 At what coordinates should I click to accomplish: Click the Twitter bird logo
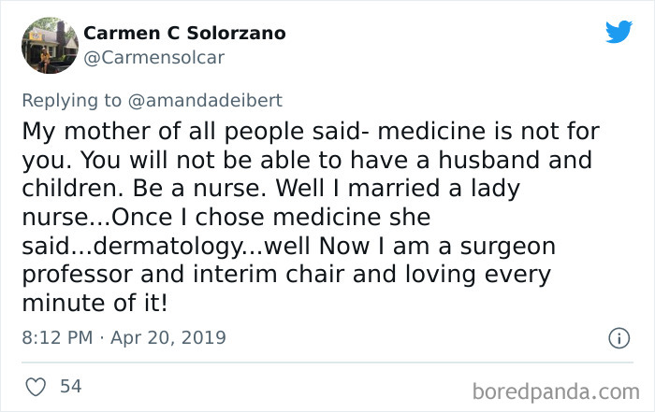click(x=619, y=32)
